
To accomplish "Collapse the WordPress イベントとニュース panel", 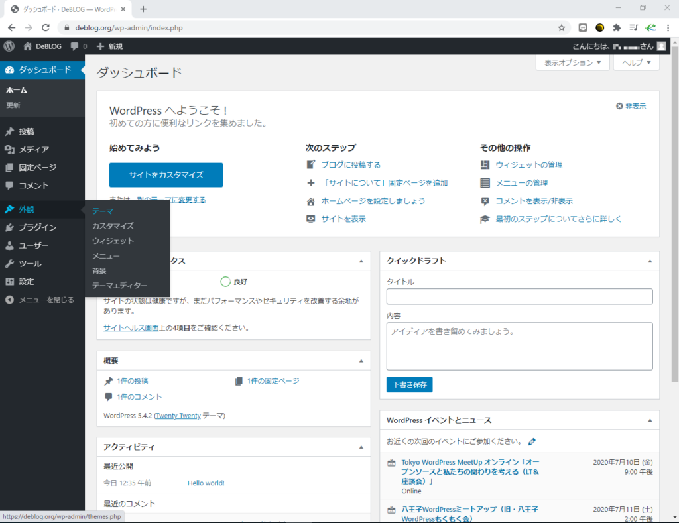I will pos(650,420).
